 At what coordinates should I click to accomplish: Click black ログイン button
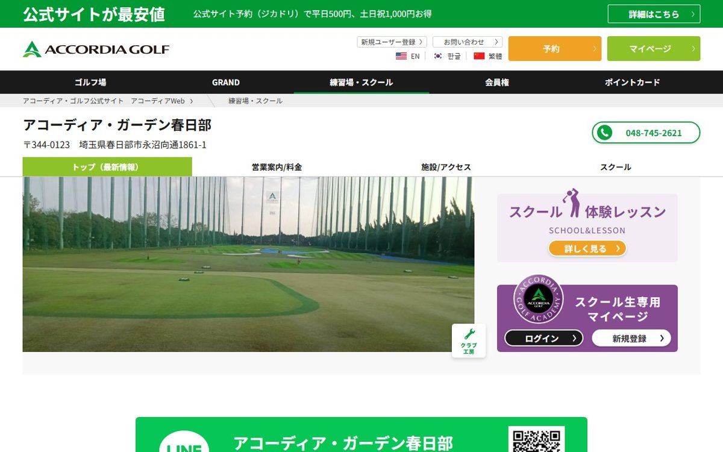tap(544, 338)
